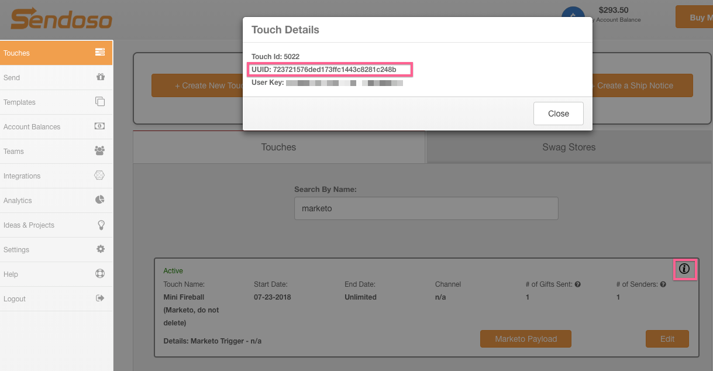Click the Teams people icon
The image size is (713, 371).
pos(100,151)
